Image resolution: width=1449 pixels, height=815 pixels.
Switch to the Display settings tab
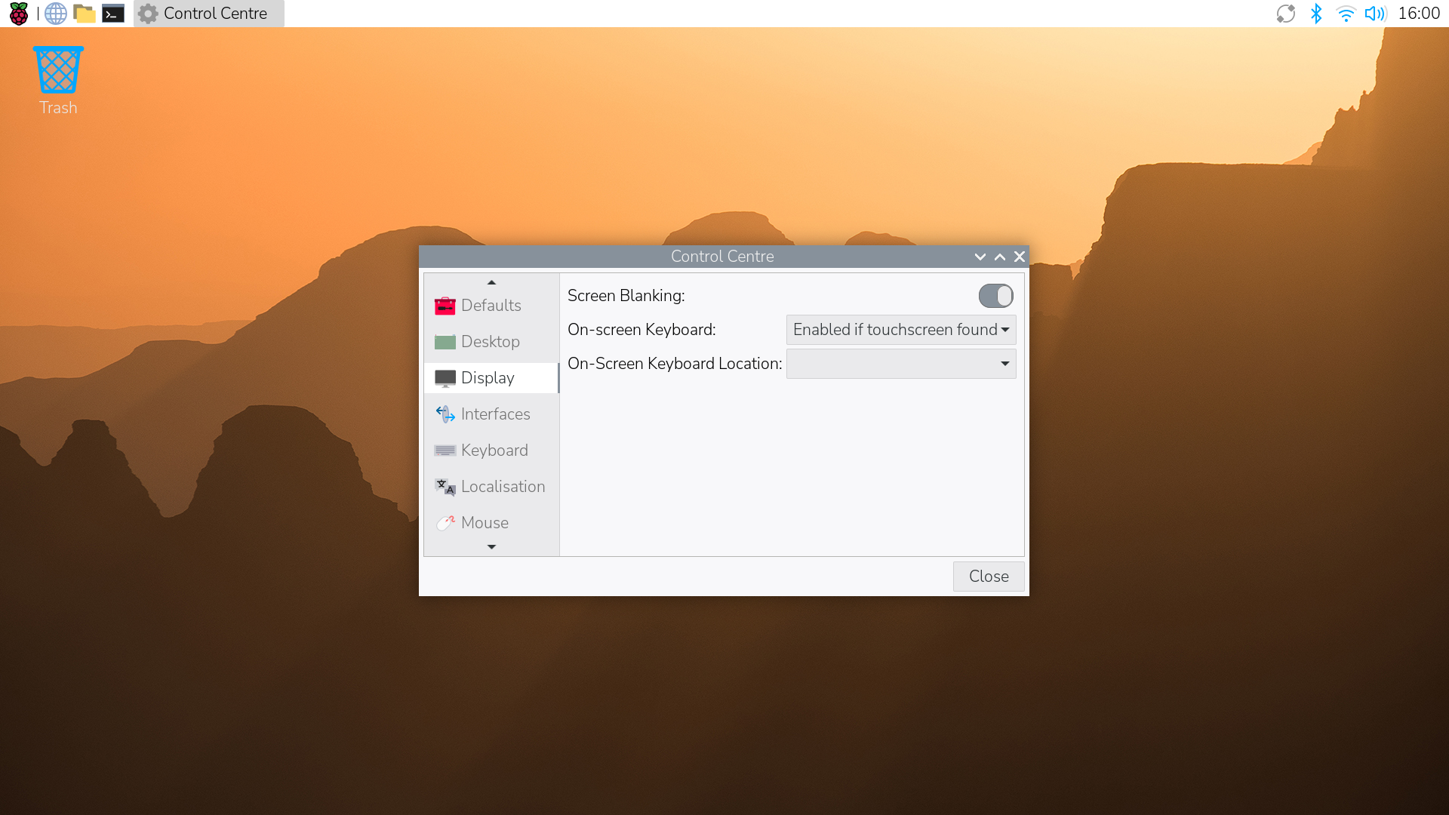tap(488, 377)
